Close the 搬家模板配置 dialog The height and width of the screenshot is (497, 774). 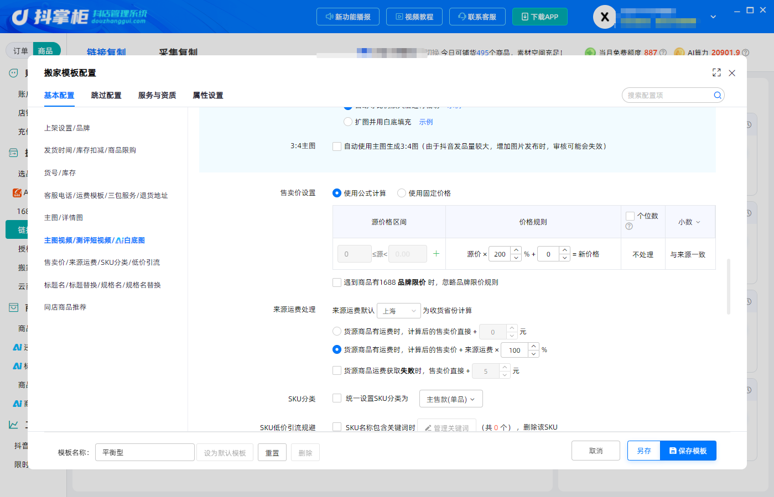[732, 73]
